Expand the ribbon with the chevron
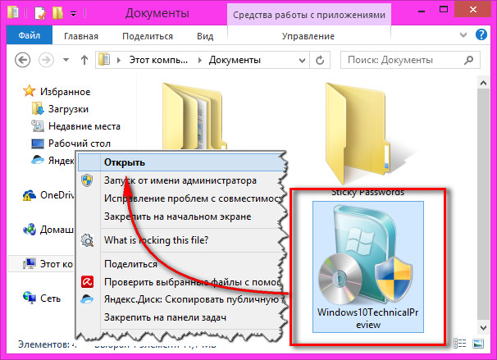This screenshot has width=497, height=360. (463, 34)
